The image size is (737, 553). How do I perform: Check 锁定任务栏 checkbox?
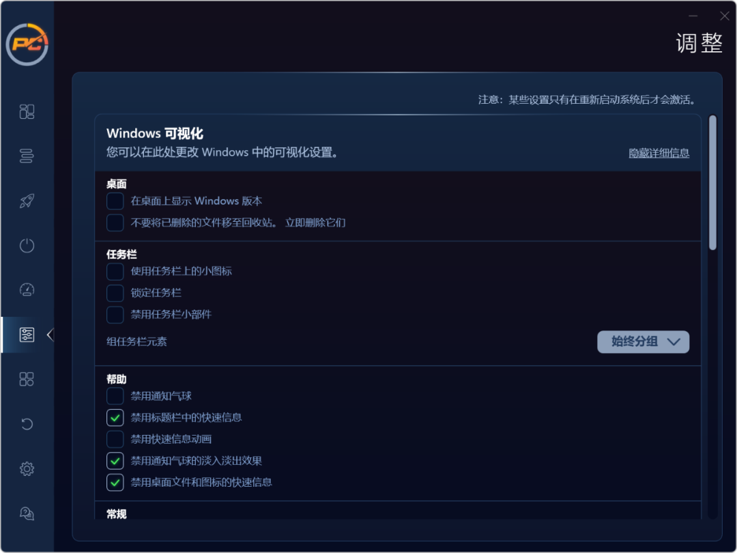pos(115,293)
